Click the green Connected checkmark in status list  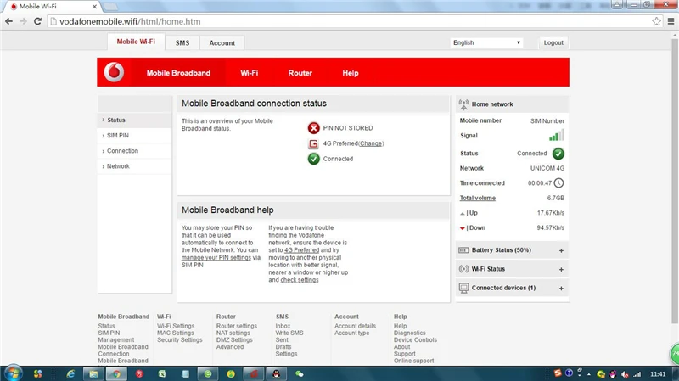coord(313,159)
